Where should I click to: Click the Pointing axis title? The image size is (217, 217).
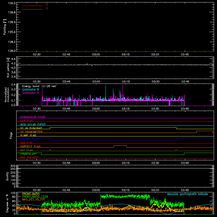click(5, 27)
